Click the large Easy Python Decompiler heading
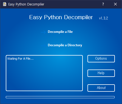This screenshot has width=122, height=104. click(61, 17)
